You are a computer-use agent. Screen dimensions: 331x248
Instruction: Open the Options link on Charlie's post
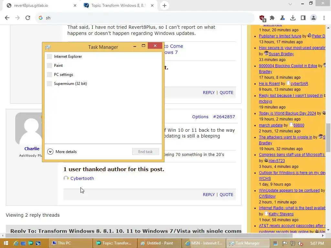click(x=200, y=117)
